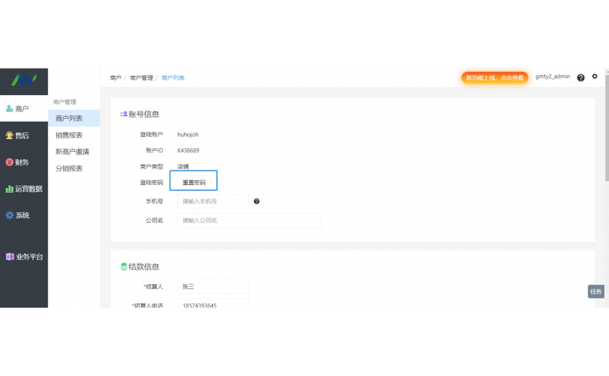Click the green 结款信息 section icon

coord(124,266)
